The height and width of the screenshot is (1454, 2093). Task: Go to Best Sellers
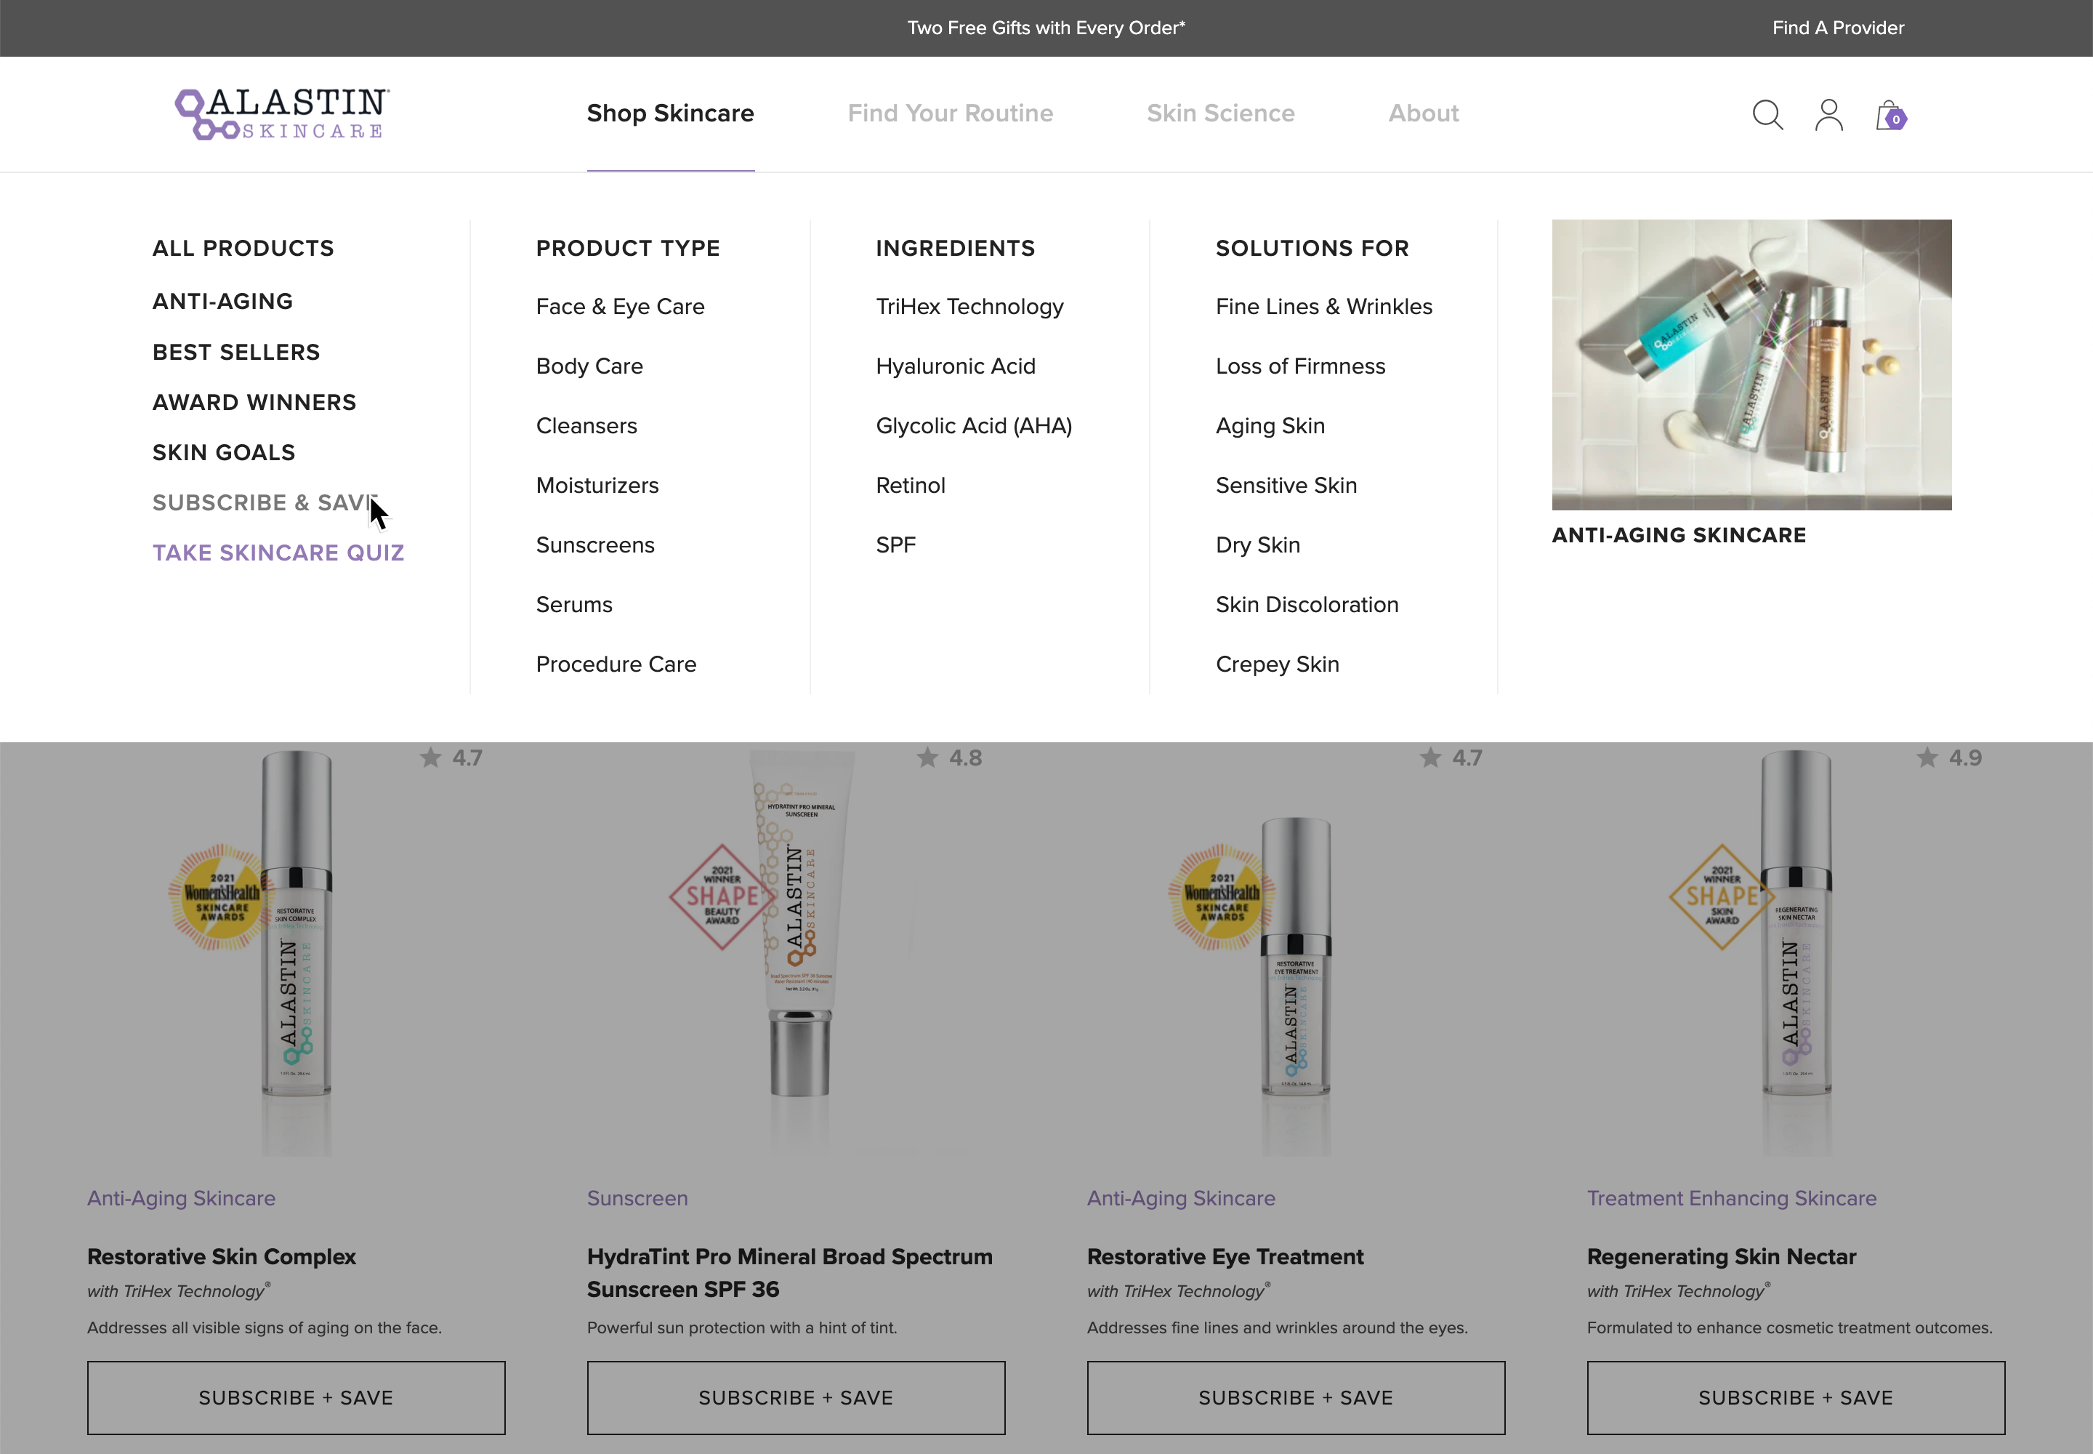coord(237,353)
